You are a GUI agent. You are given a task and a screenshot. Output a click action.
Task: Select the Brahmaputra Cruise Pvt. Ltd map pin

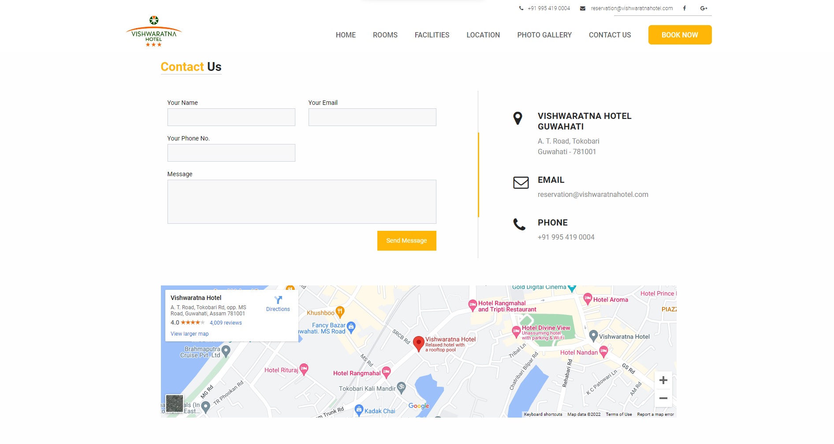click(226, 351)
